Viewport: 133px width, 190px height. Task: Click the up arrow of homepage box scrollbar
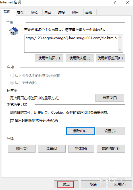pos(120,38)
